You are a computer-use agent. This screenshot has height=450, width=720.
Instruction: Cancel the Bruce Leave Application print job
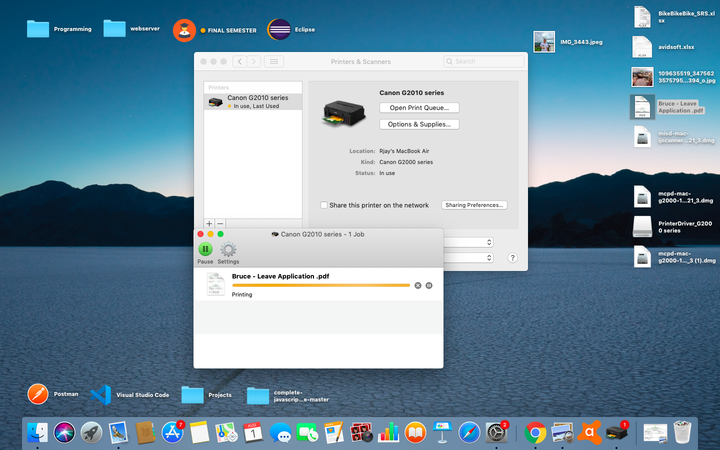coord(418,285)
